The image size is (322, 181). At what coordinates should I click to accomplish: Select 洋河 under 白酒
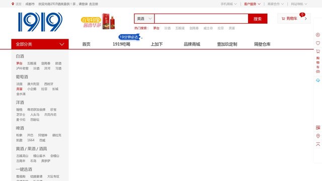(x=47, y=68)
